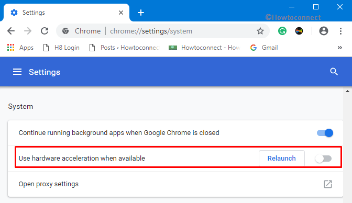Open proxy settings external link icon

(328, 184)
